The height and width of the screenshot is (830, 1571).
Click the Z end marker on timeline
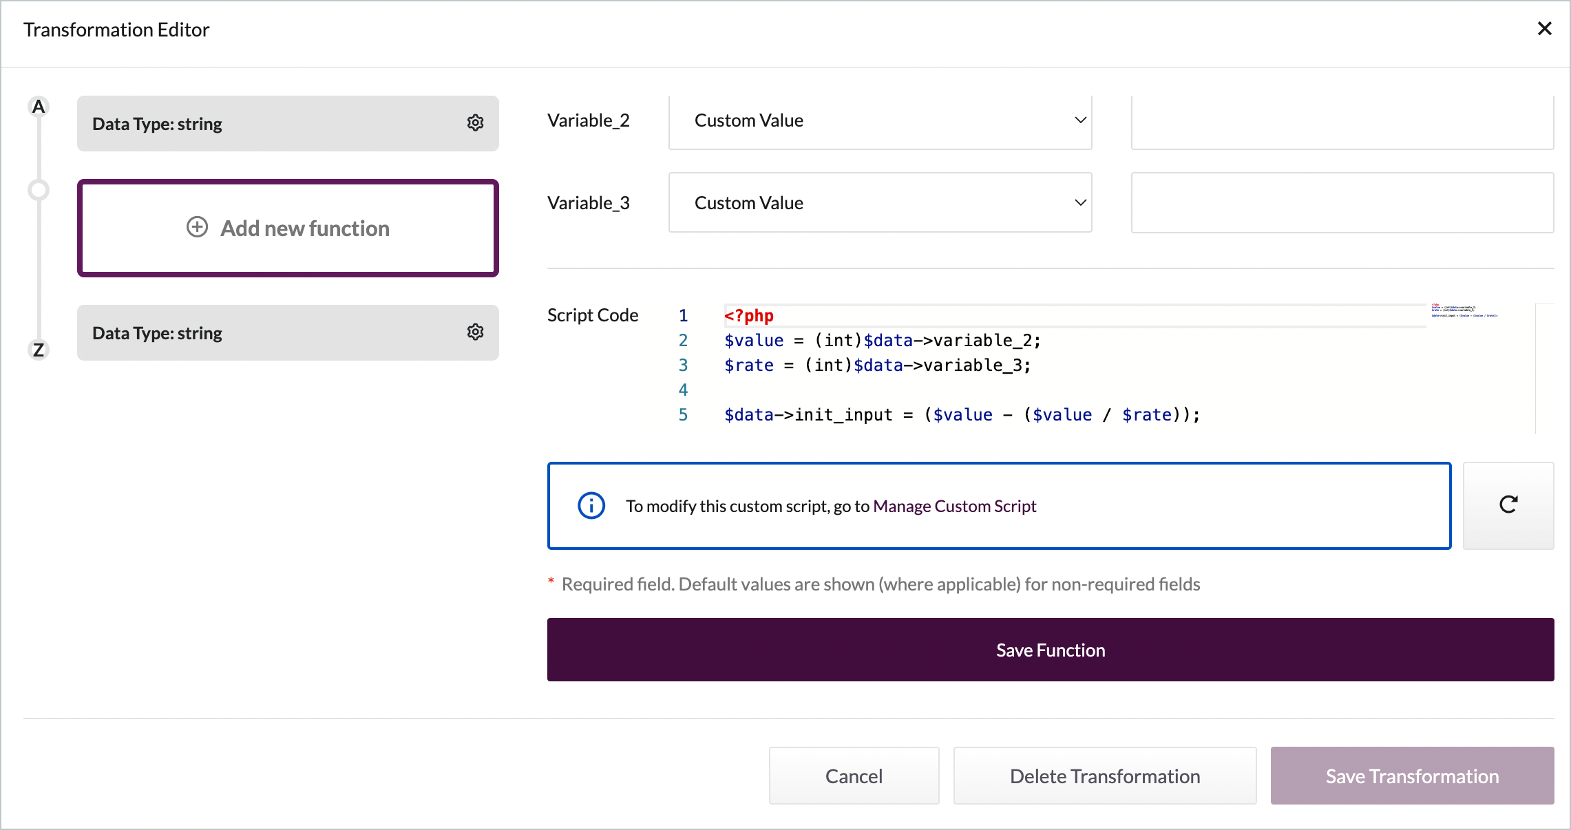[x=39, y=350]
